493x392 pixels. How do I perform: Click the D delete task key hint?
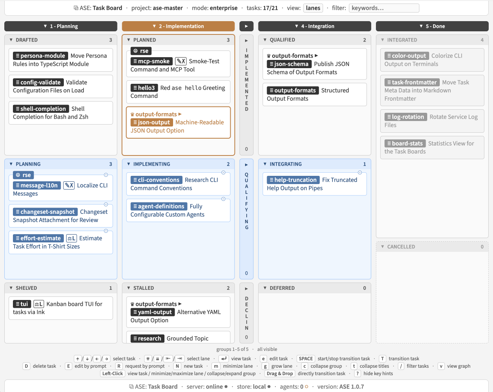(x=26, y=366)
